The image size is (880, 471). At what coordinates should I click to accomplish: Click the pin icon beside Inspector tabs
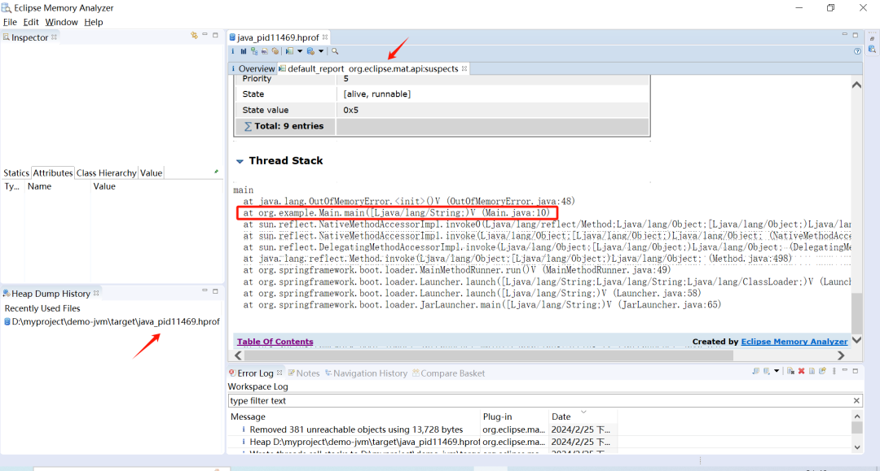[216, 172]
